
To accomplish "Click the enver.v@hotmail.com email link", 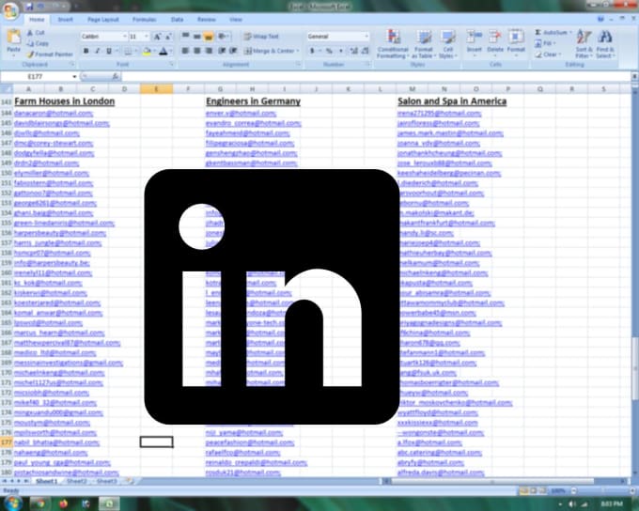I will pyautogui.click(x=241, y=114).
